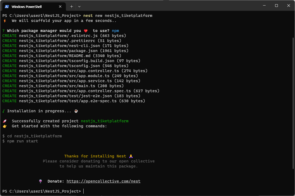Click 'Which package manager would you' question text

44,31
